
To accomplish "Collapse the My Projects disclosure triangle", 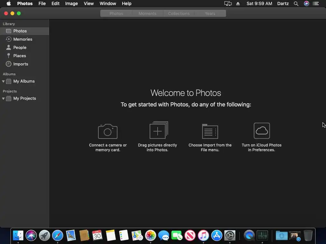I will click(3, 98).
